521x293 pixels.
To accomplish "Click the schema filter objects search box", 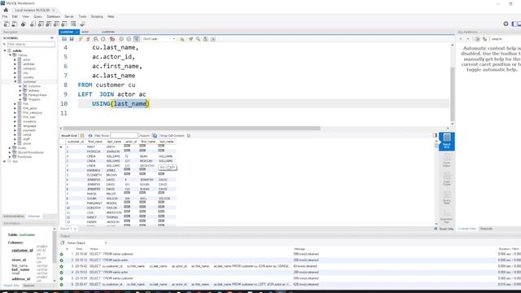I will 31,44.
